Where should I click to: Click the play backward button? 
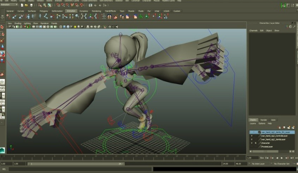[277, 158]
